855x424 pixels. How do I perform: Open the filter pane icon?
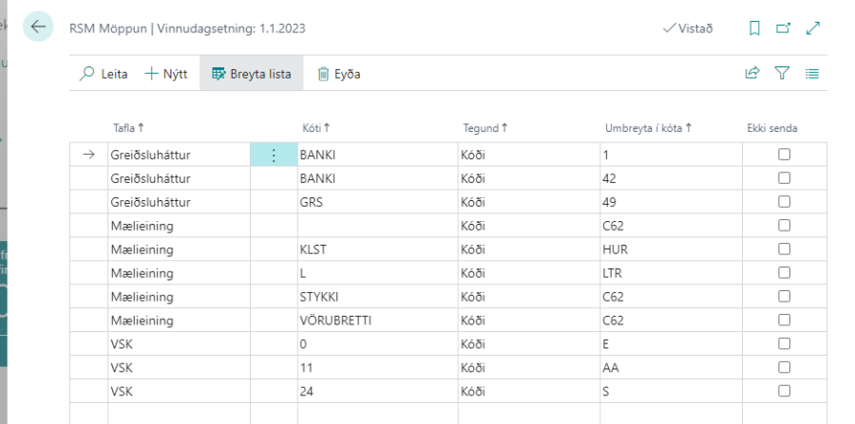(783, 73)
